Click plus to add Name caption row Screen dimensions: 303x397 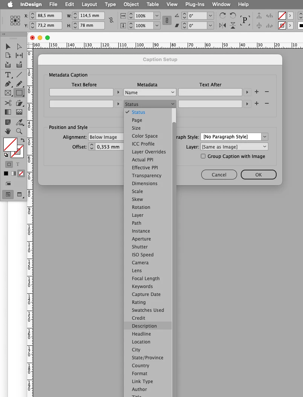pos(256,92)
